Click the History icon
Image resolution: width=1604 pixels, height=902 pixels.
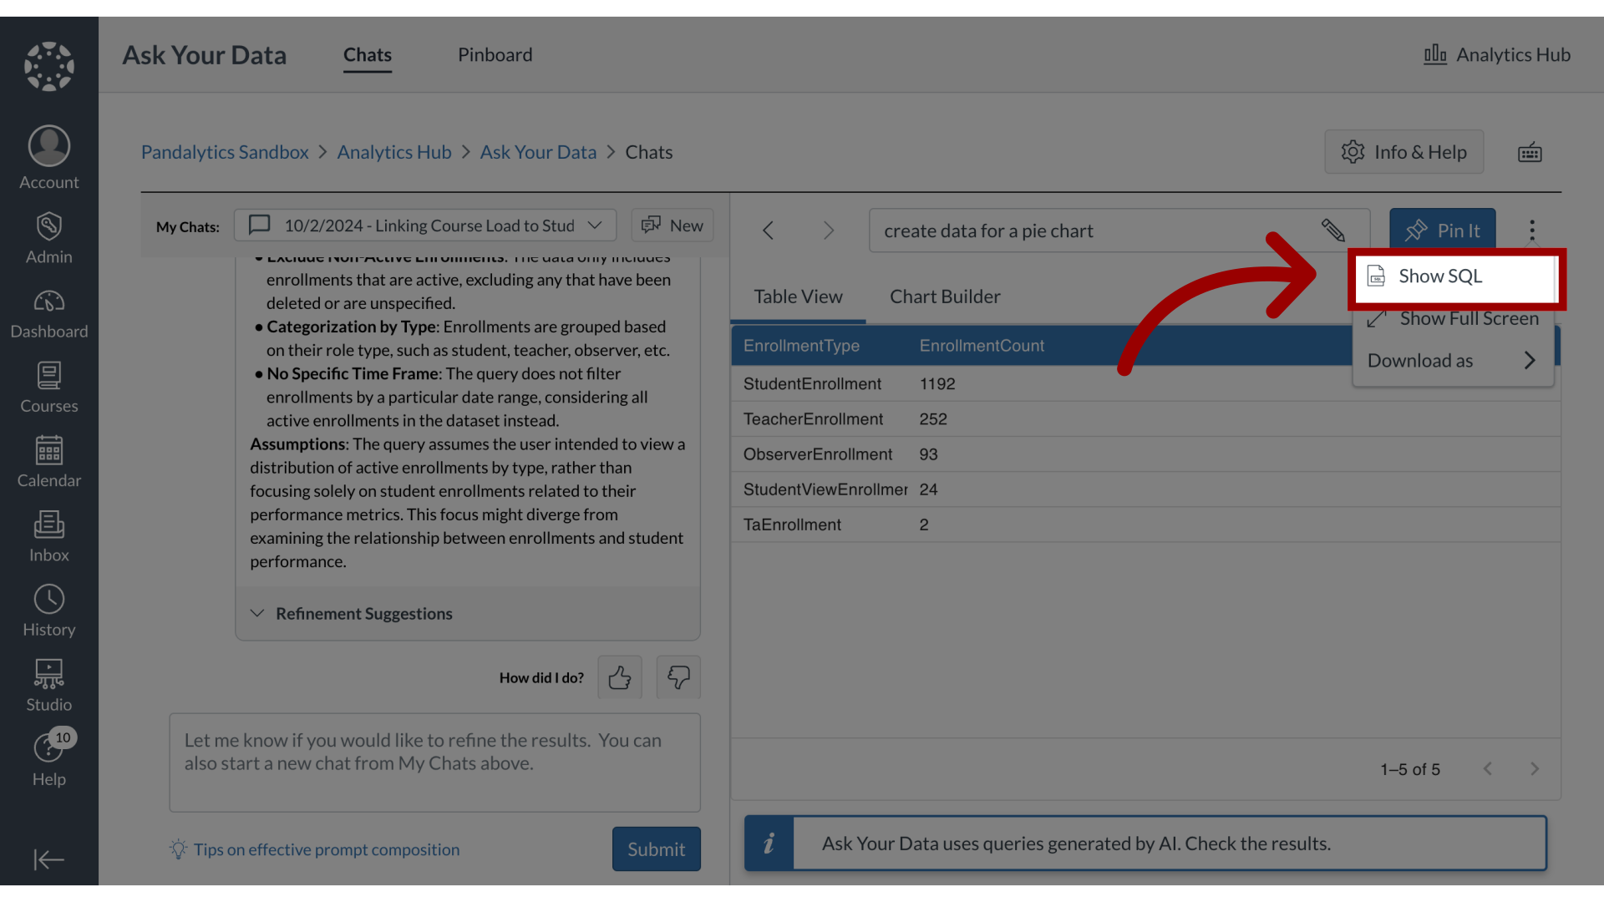[x=48, y=614]
